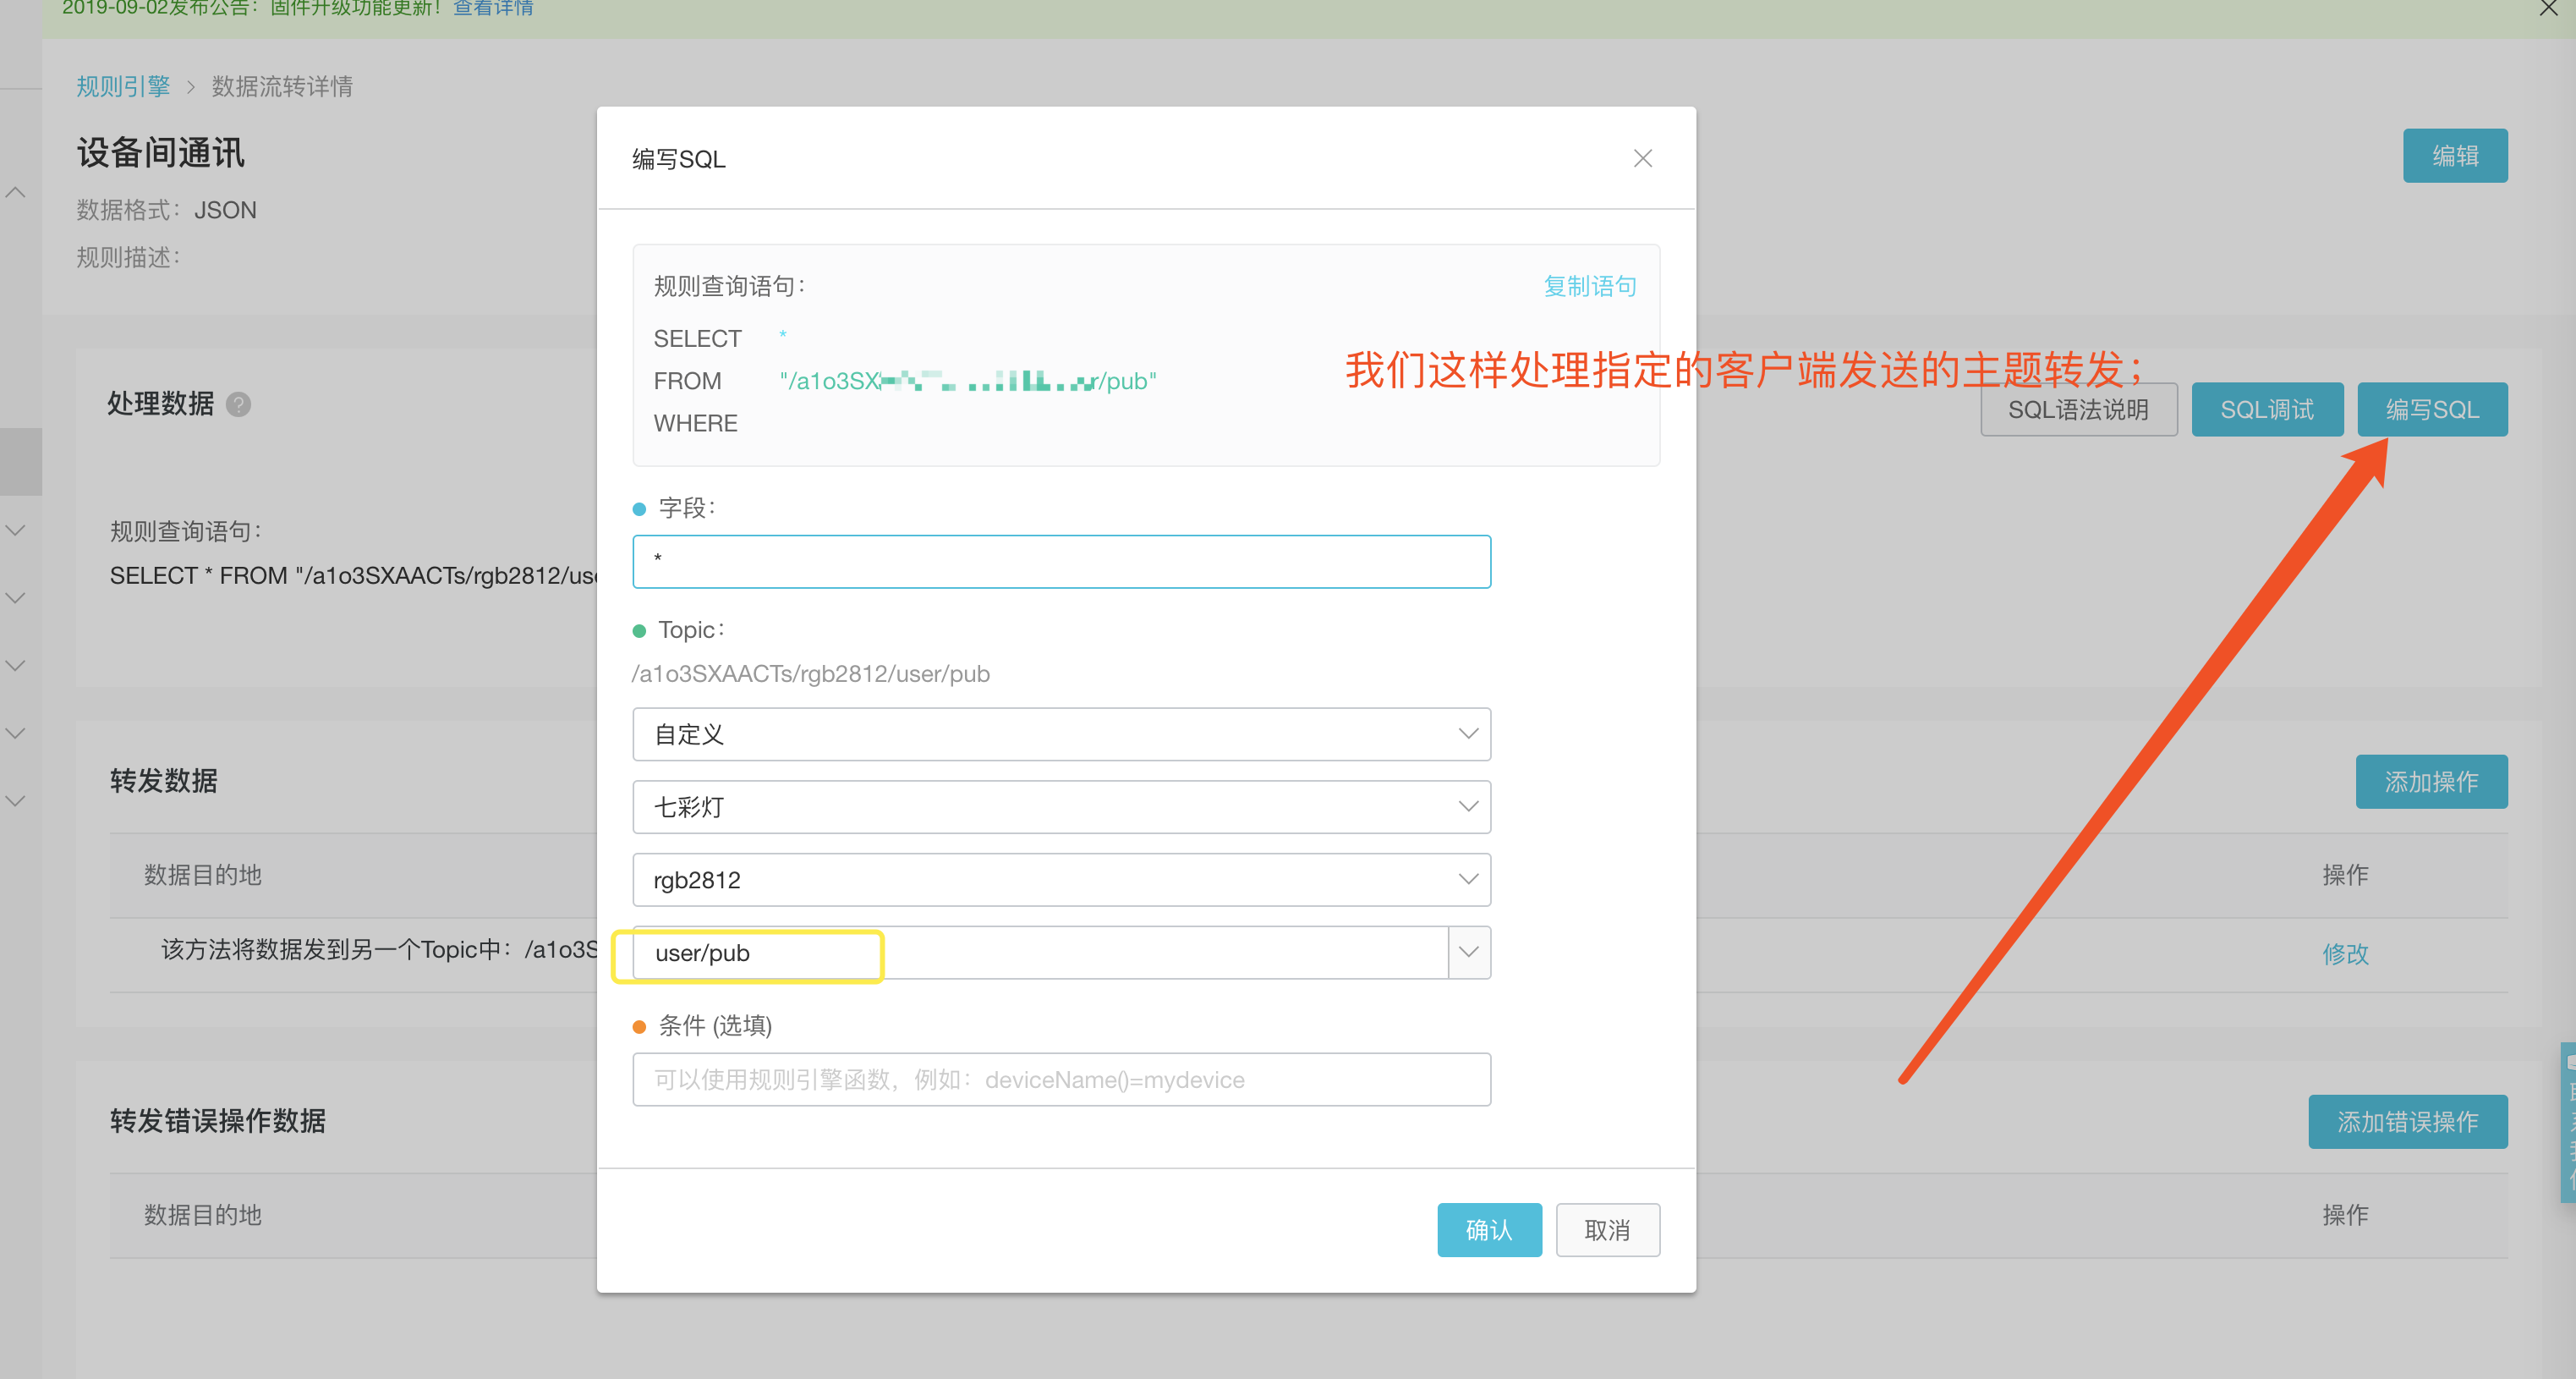
Task: Launch SQL调试 debugging
Action: (x=2267, y=409)
